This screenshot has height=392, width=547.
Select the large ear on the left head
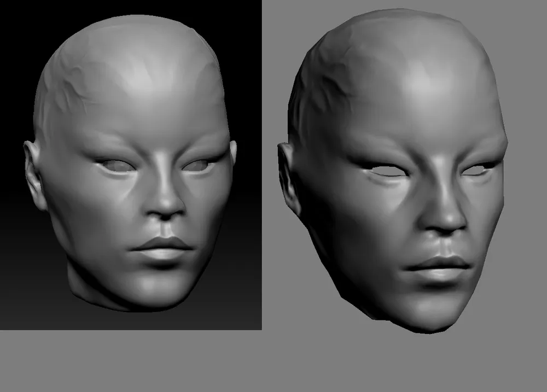tap(34, 175)
